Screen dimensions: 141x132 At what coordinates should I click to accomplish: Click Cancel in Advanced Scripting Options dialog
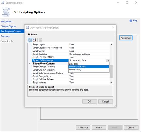(x=106, y=101)
